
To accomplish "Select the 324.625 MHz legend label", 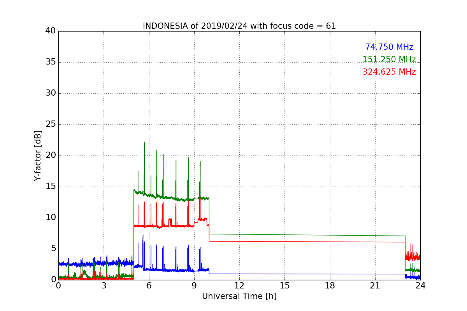I will pos(389,72).
